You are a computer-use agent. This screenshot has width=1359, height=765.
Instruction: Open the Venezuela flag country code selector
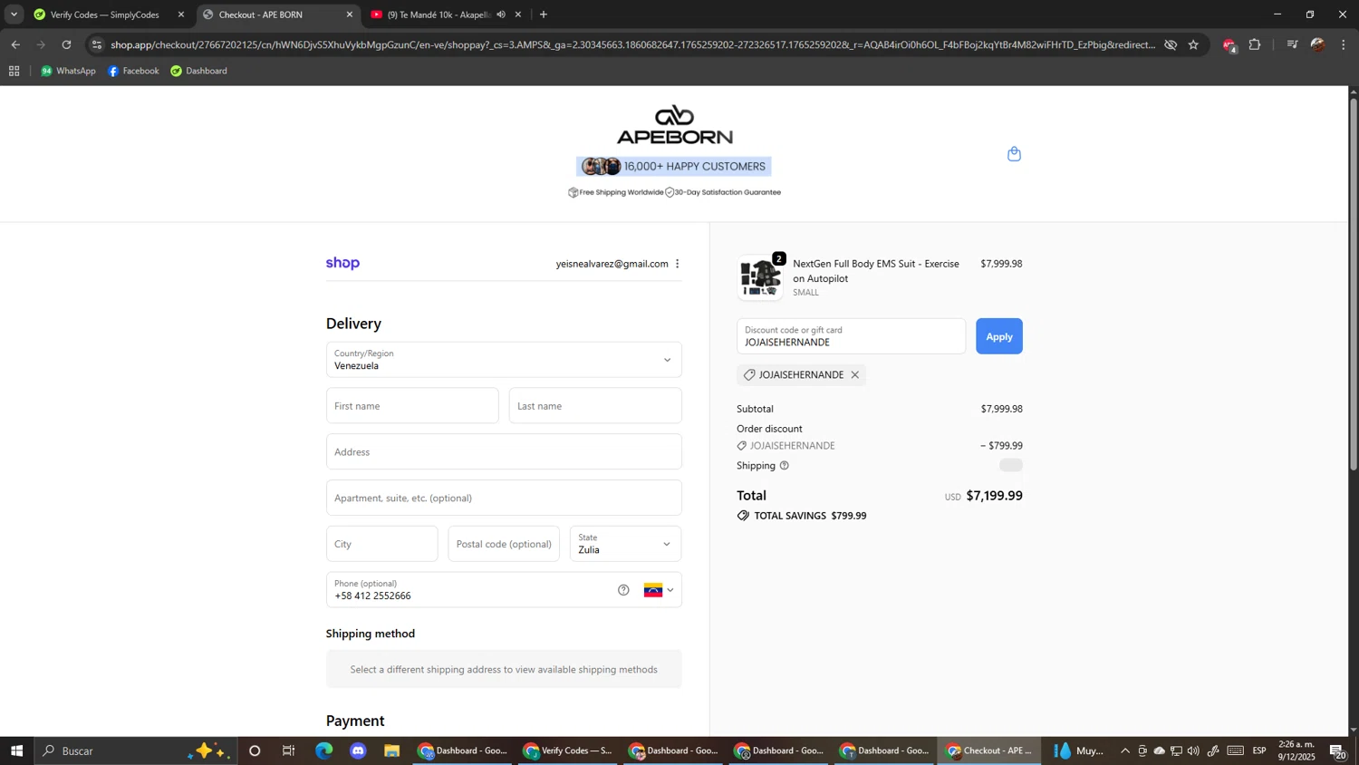point(659,590)
